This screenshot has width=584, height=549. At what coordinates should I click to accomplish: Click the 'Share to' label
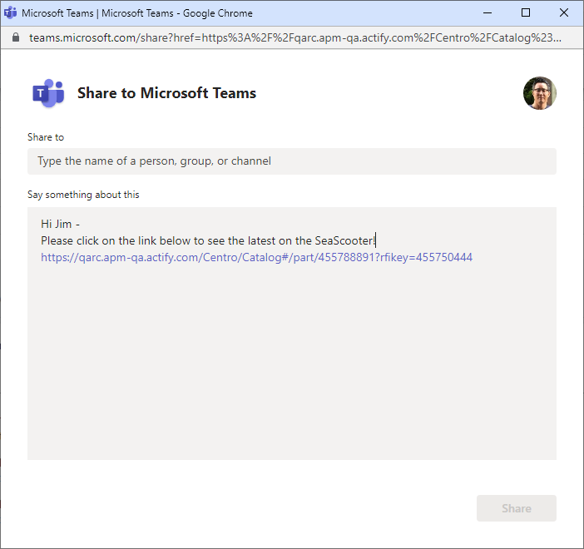46,137
